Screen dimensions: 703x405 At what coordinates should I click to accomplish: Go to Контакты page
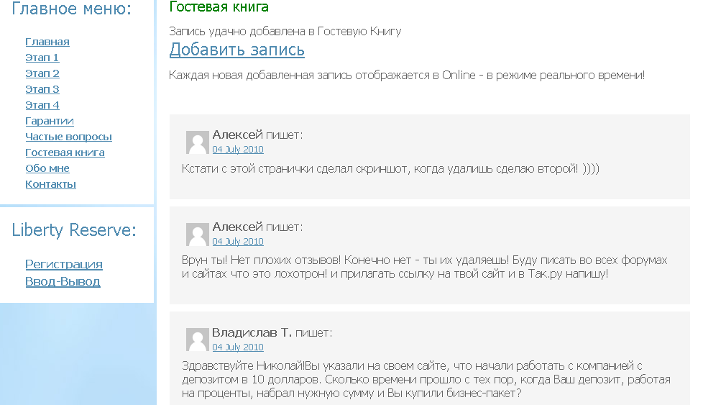(50, 184)
